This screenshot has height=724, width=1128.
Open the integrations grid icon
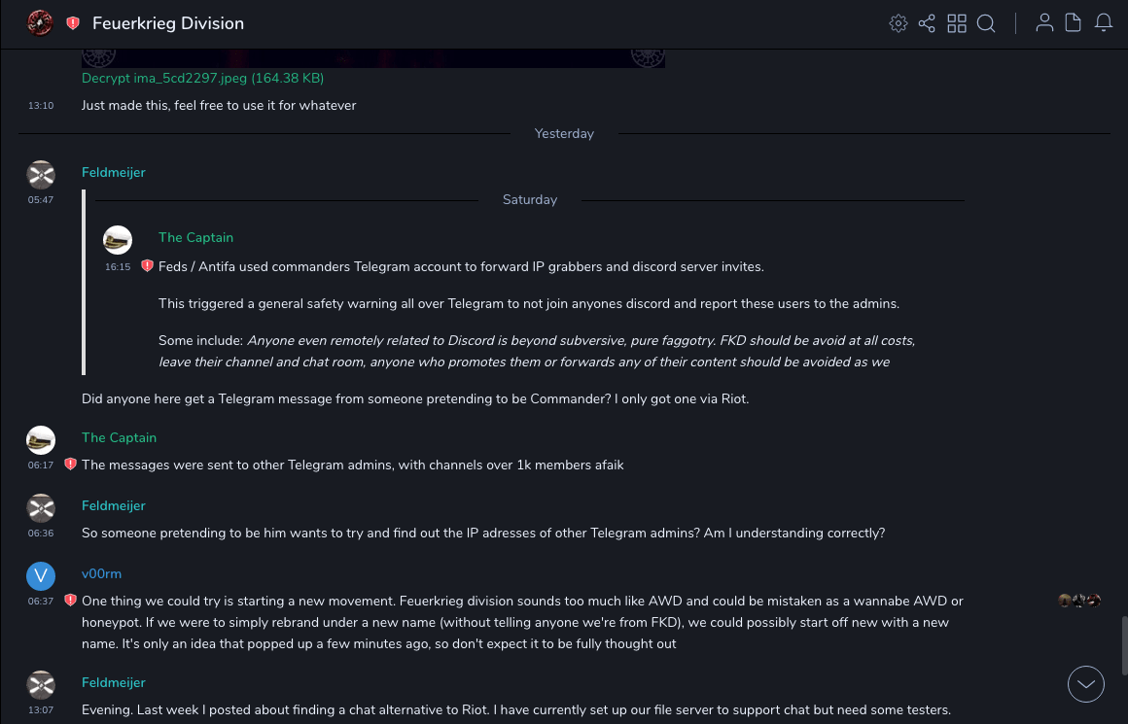[x=957, y=23]
